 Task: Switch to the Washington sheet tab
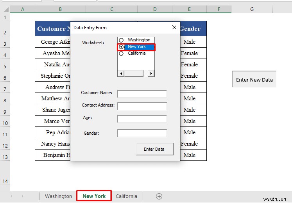coord(58,196)
